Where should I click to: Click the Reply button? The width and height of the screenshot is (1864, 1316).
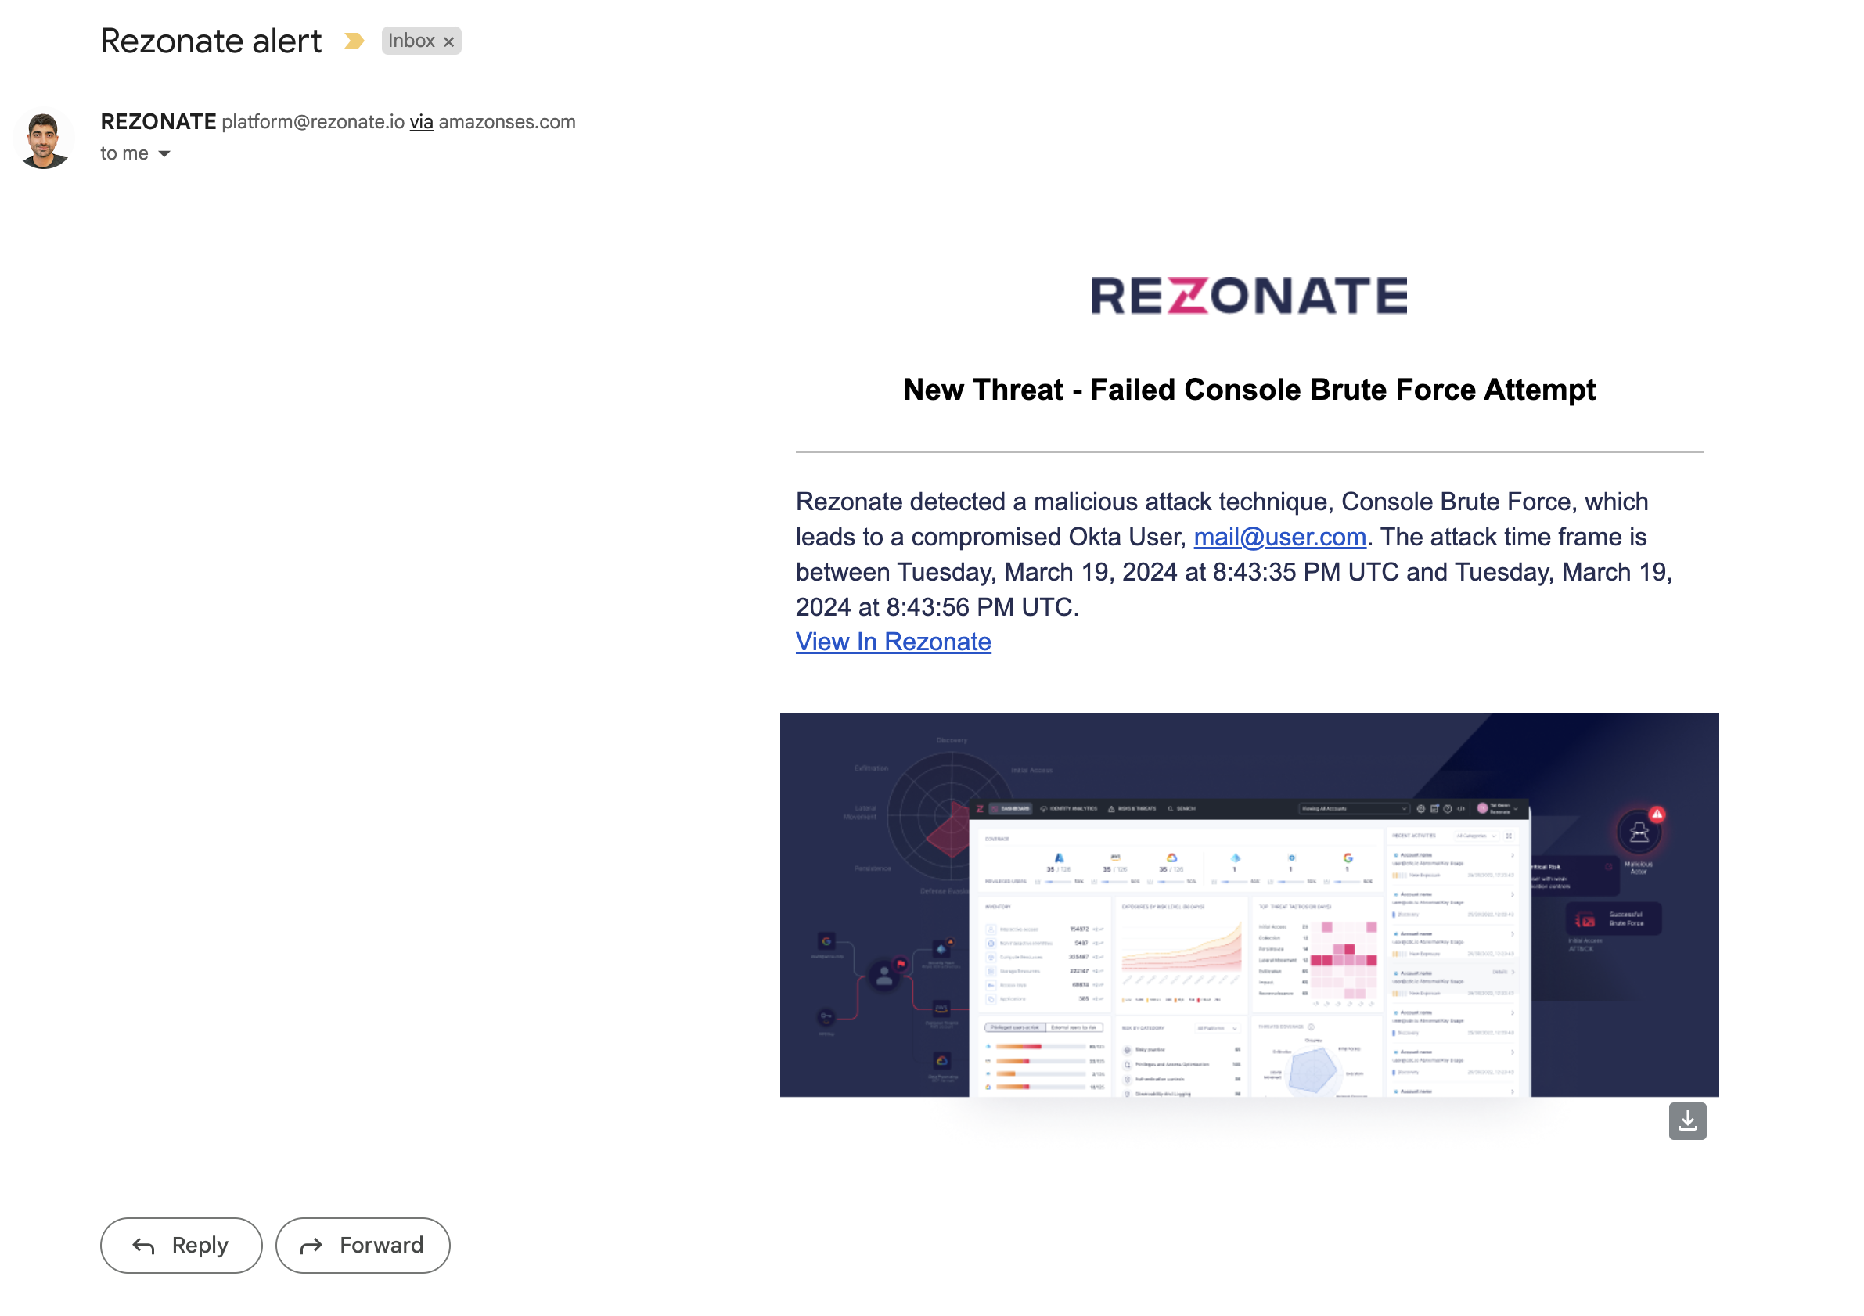click(181, 1245)
